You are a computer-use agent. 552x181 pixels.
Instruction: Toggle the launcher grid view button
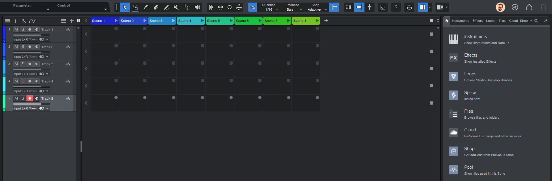(x=423, y=7)
